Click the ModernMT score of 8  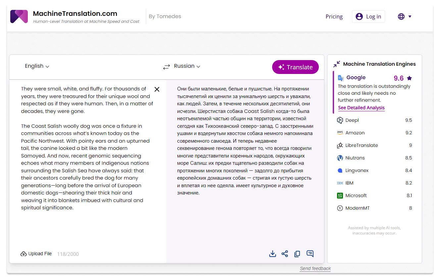pyautogui.click(x=411, y=208)
